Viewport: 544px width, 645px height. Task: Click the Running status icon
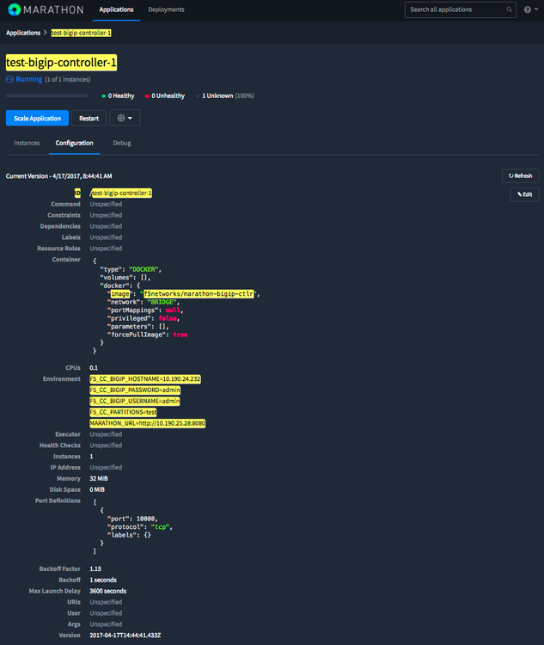[x=9, y=79]
